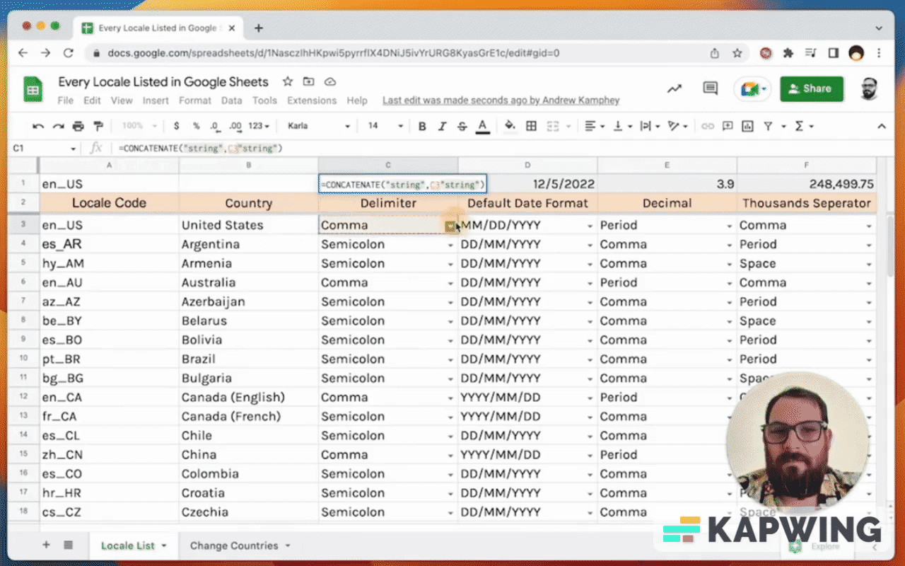This screenshot has height=566, width=905.
Task: Open the text rotation dropdown
Action: [677, 126]
